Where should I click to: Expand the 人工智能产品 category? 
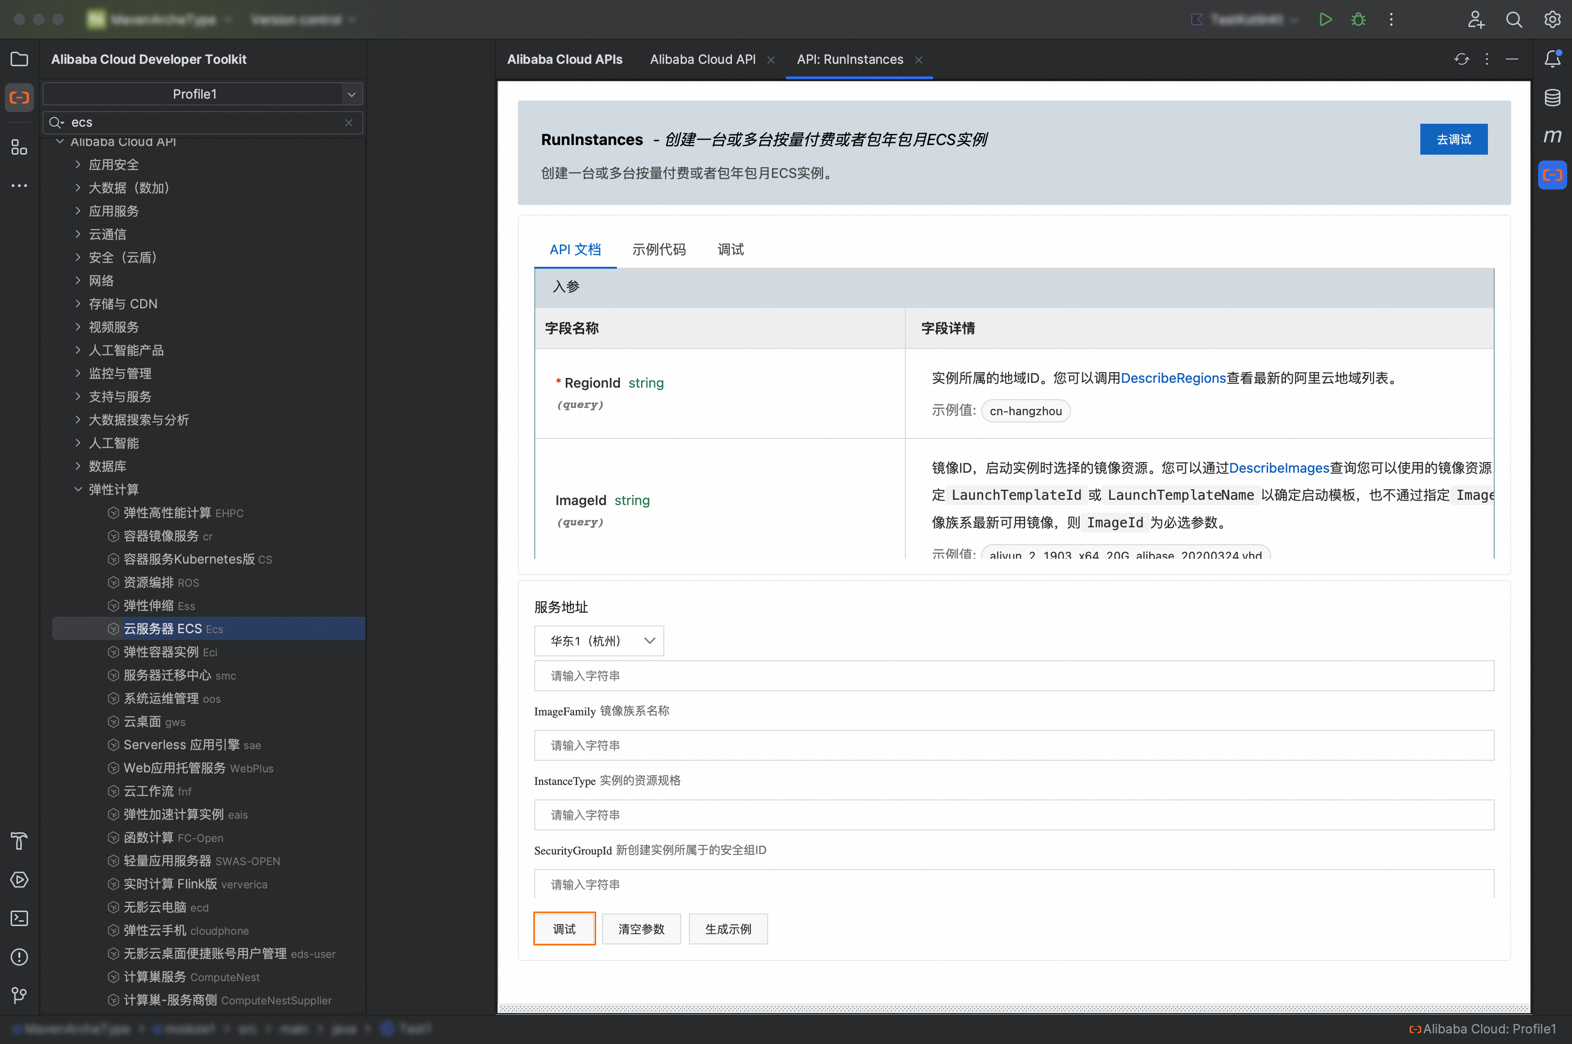(x=78, y=349)
